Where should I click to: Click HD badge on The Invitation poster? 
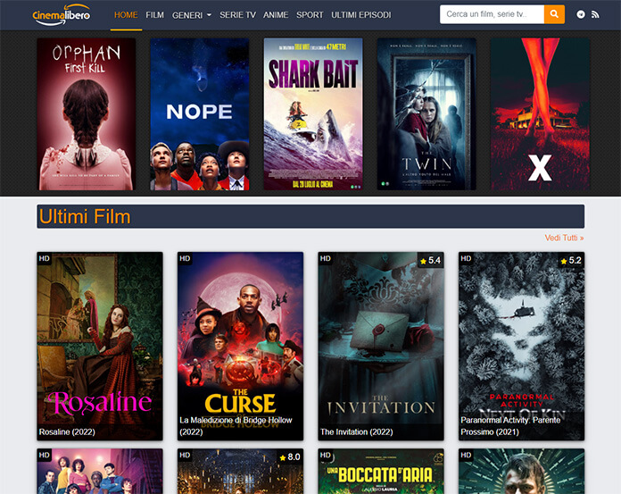[325, 258]
